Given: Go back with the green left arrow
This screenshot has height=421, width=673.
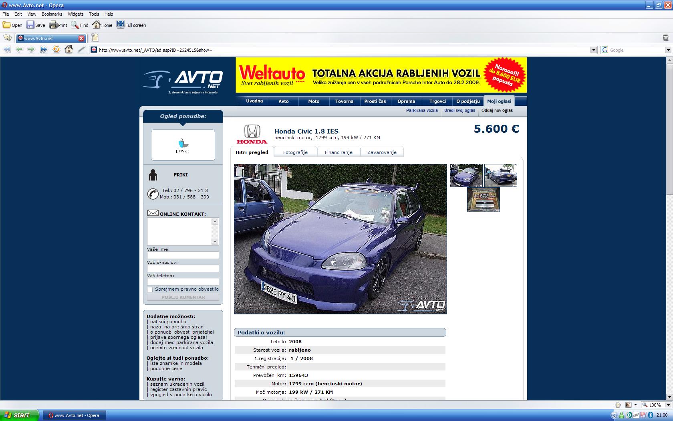Looking at the screenshot, I should click(x=19, y=50).
